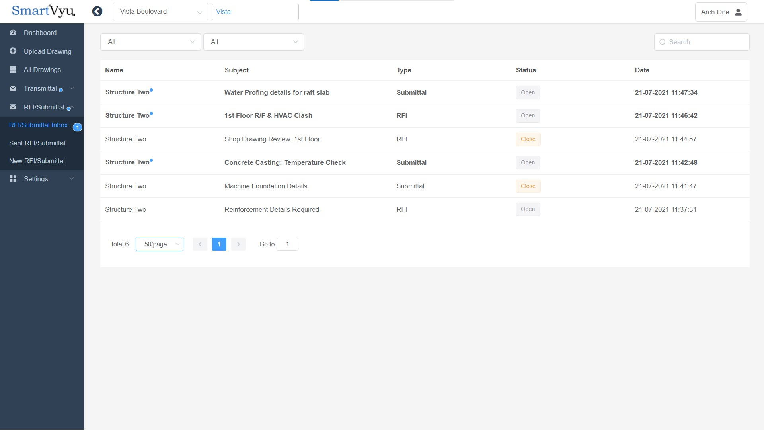Select the Sent RFI/Submittal menu item
Screen dimensions: 764x430
pos(37,143)
